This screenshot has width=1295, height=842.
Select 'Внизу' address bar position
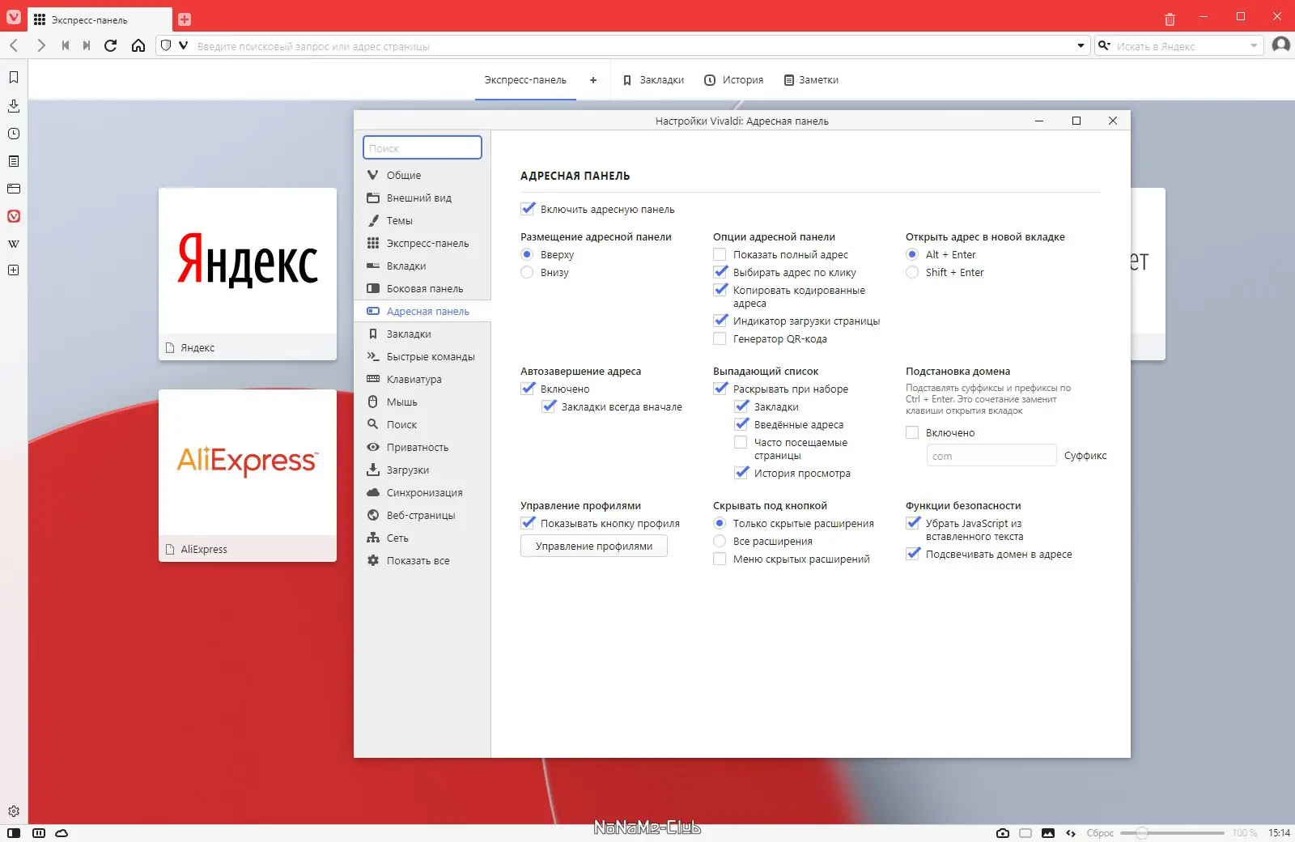[x=527, y=272]
